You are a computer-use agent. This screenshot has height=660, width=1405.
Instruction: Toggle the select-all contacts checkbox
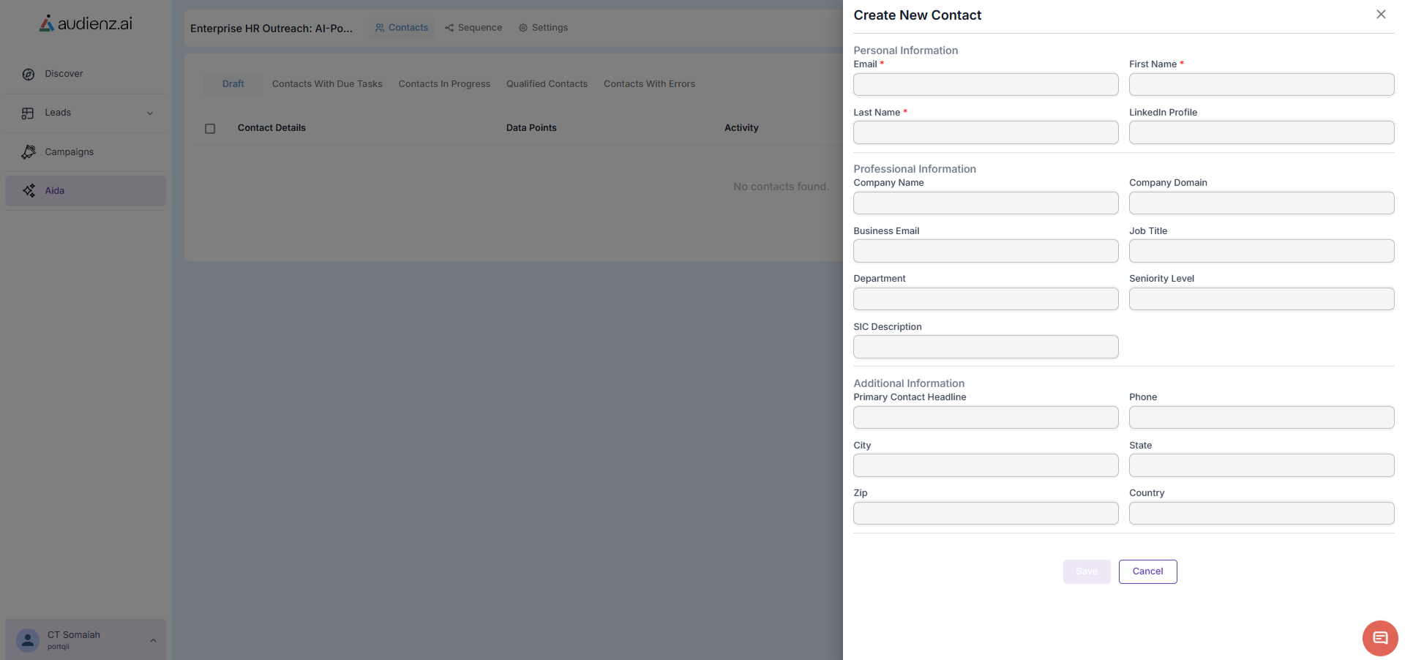210,129
